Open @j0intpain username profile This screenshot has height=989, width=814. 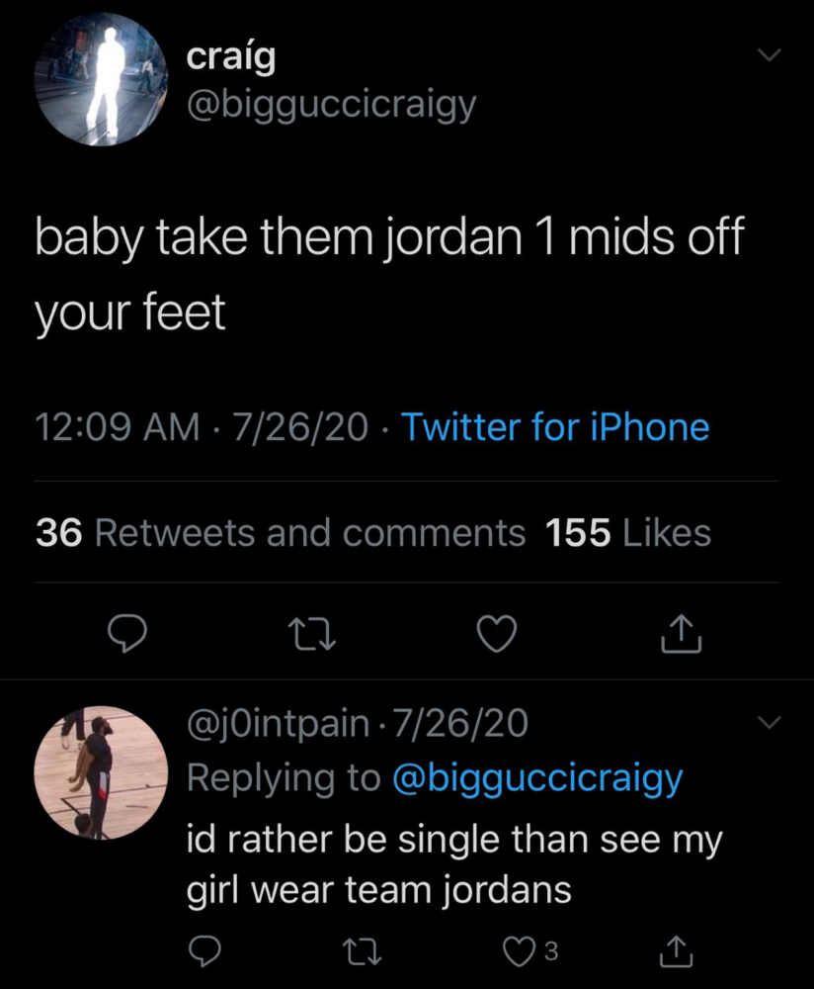278,724
